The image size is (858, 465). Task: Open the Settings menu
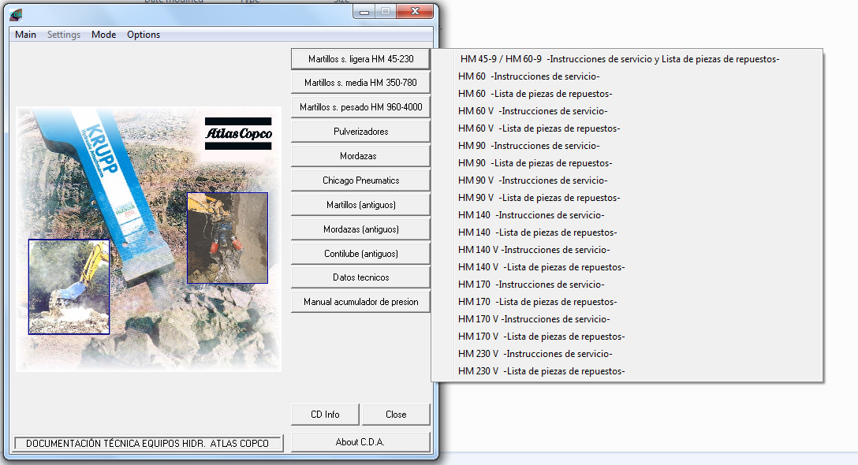(63, 35)
